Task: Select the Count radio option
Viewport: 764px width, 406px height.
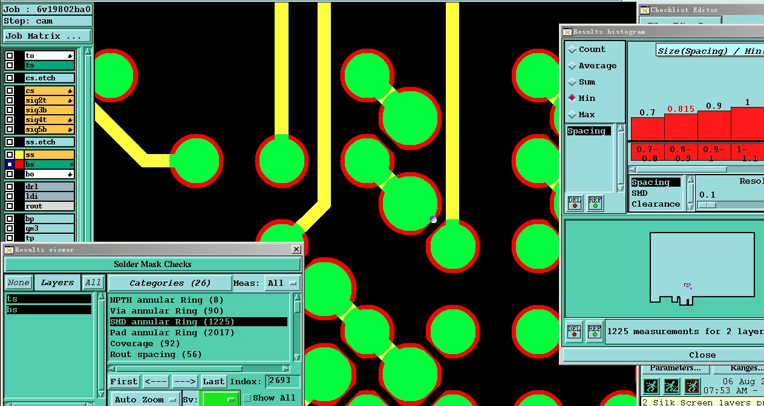Action: click(x=572, y=50)
